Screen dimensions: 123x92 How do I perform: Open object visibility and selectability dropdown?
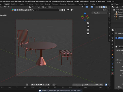(83, 7)
